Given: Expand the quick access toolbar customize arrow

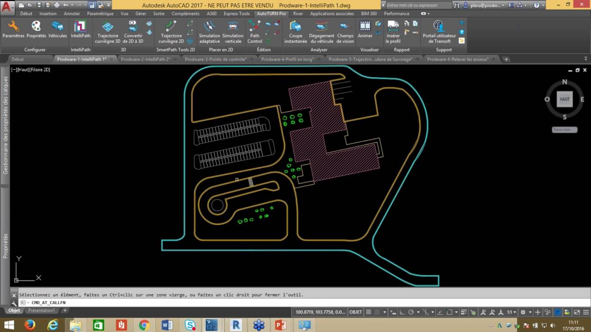Looking at the screenshot, I should (109, 5).
